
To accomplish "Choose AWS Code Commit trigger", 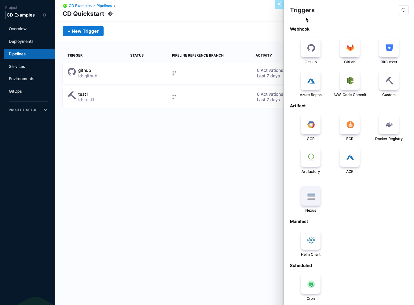I will (x=350, y=81).
